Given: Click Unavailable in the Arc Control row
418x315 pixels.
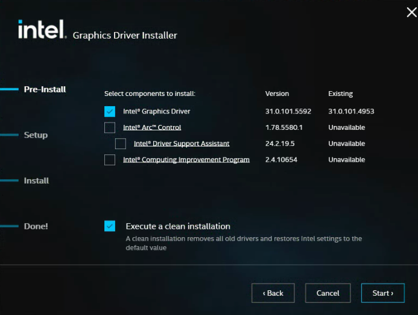Looking at the screenshot, I should pyautogui.click(x=347, y=127).
